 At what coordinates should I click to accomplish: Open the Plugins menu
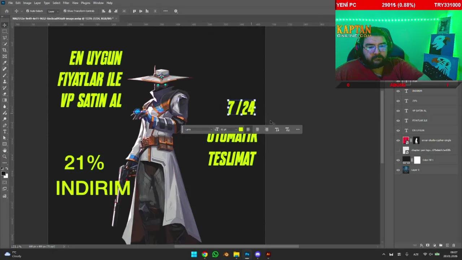tap(86, 3)
